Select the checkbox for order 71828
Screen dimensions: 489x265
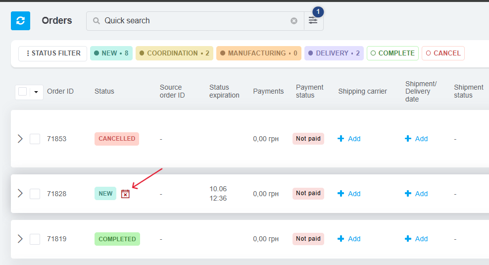35,194
